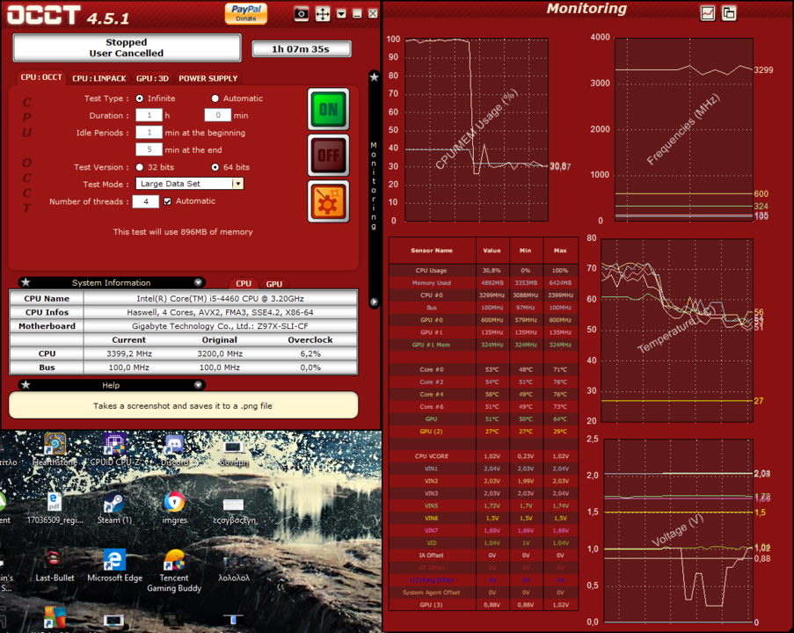Click the arrow button below the Monitoring strip
Screen dimensions: 794x633
[x=374, y=302]
